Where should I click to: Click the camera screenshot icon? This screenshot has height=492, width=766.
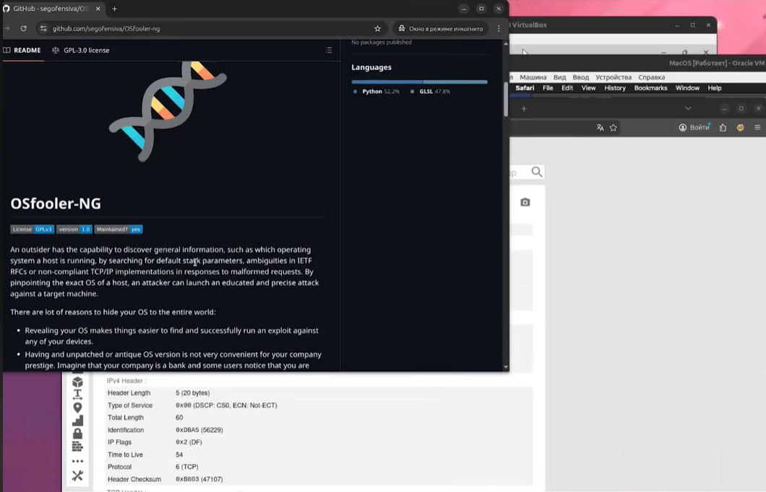coord(525,203)
